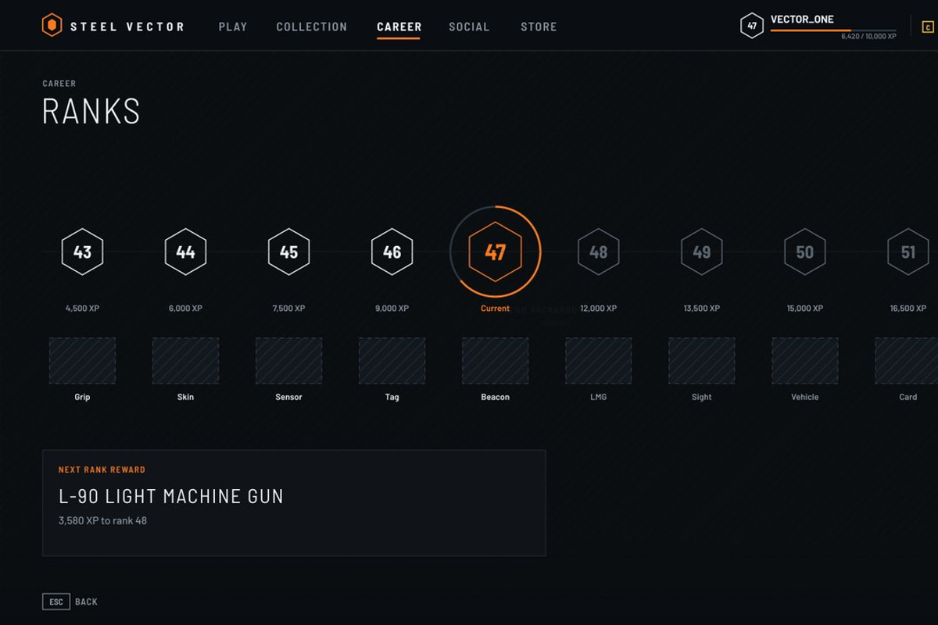
Task: Click the 9,000 XP label
Action: 392,309
